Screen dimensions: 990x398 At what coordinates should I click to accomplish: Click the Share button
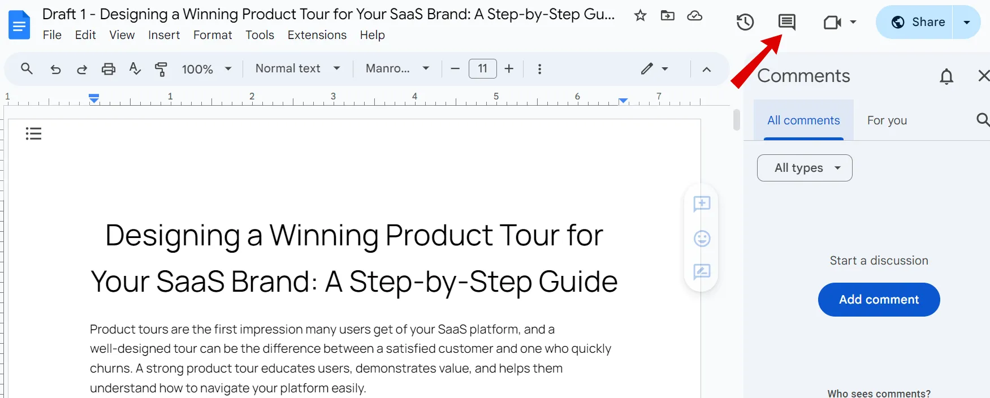coord(914,22)
